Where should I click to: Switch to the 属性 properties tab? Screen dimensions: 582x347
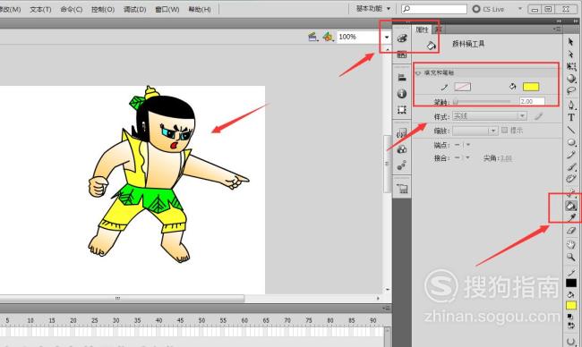point(422,30)
